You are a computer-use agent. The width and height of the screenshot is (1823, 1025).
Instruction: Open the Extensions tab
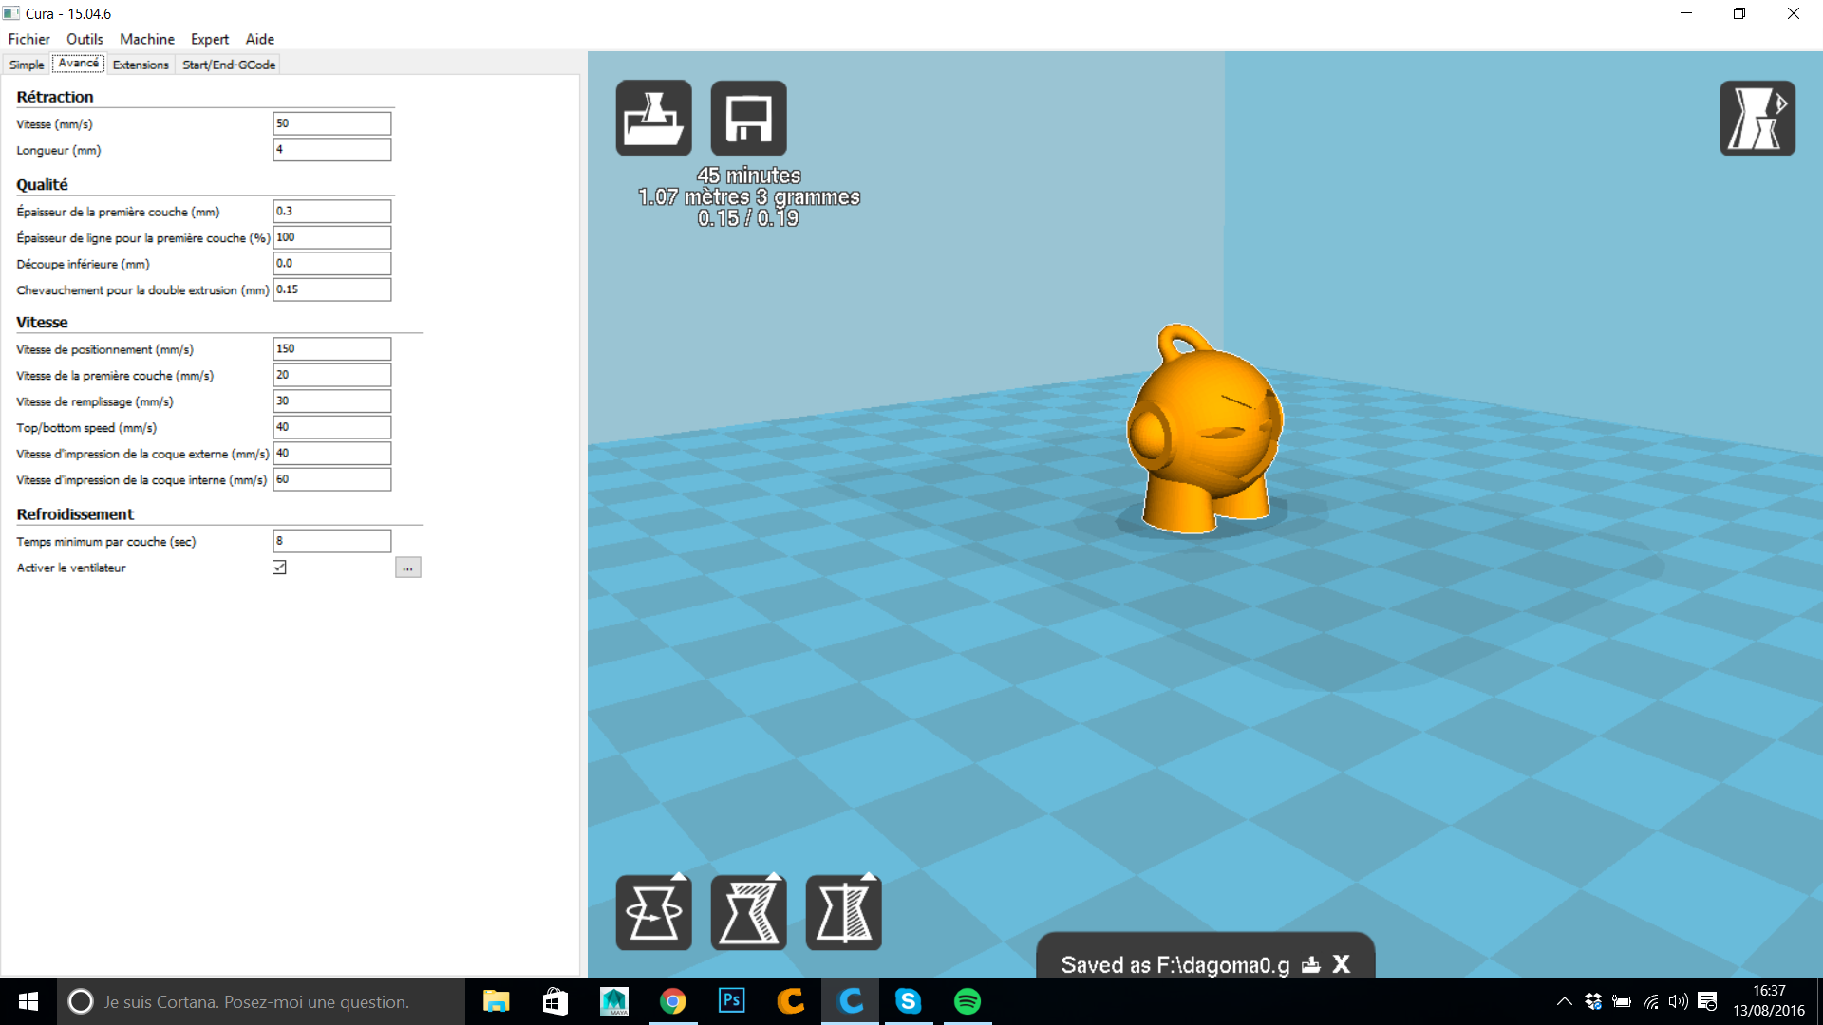tap(141, 65)
